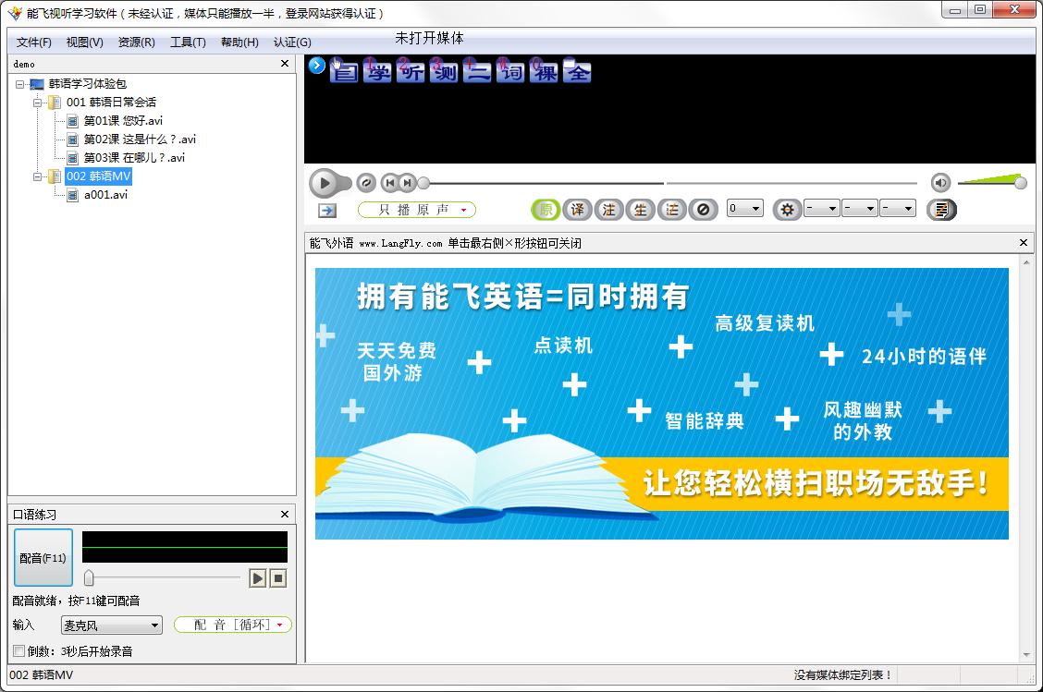This screenshot has width=1043, height=692.
Task: Open the 麦克风 input device dropdown
Action: point(112,625)
